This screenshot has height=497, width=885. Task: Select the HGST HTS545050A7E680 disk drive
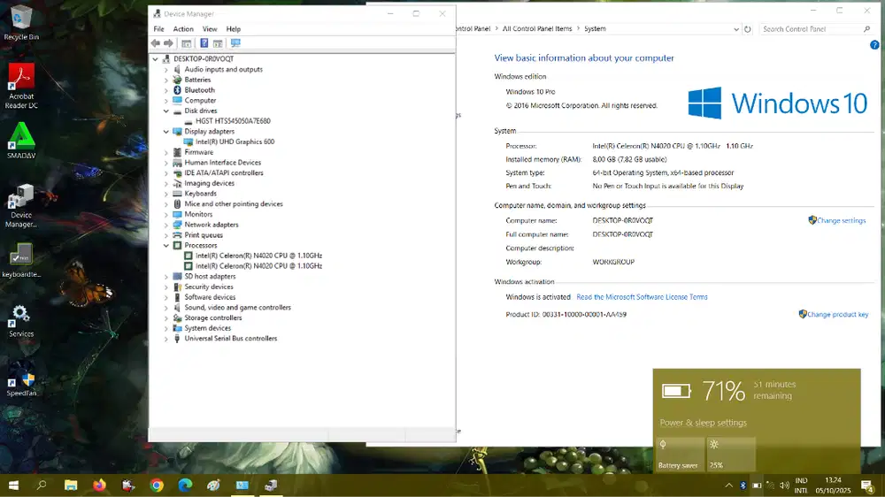pyautogui.click(x=233, y=121)
